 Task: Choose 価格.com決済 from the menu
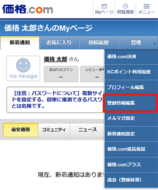coord(131,57)
